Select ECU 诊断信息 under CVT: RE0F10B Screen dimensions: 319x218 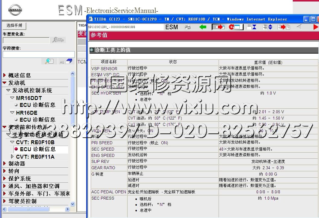click(x=38, y=149)
